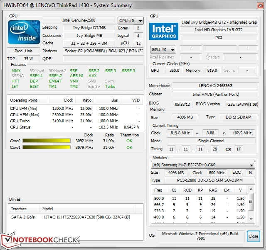Screen dimensions: 266x250
Task: Click the Intel Genuine-2500 CPU name field
Action: pos(79,20)
